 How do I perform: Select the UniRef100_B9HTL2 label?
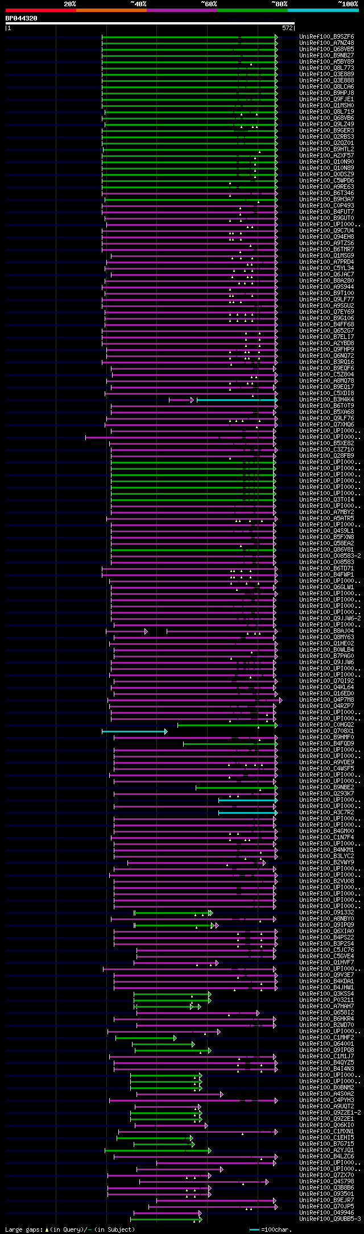point(326,150)
